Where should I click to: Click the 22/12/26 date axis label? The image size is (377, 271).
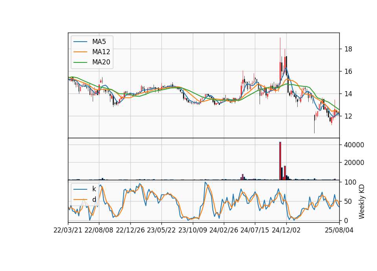[130, 230]
